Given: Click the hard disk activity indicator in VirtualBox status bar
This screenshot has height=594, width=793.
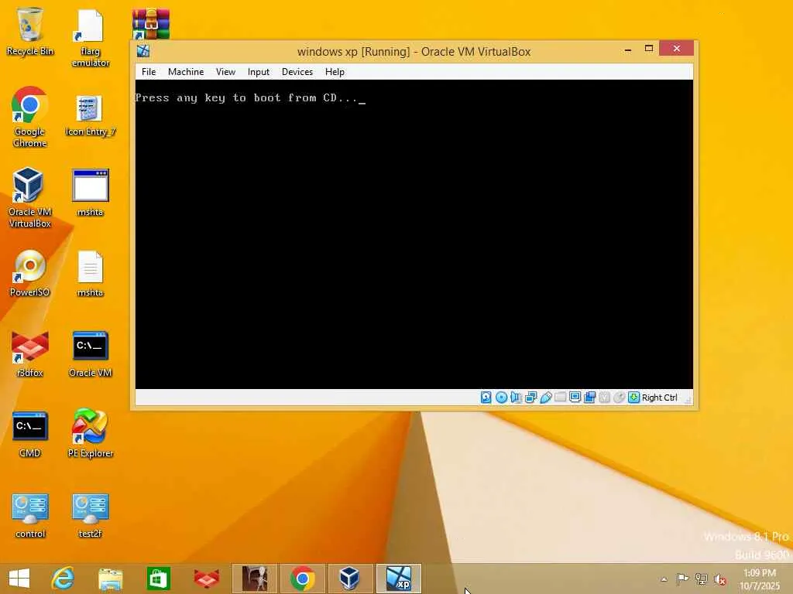Looking at the screenshot, I should click(x=486, y=398).
